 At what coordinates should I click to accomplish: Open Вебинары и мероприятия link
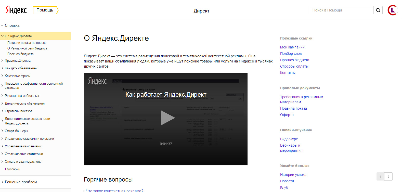pyautogui.click(x=291, y=148)
